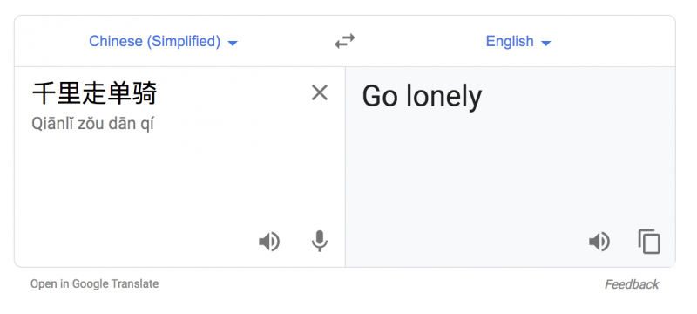Place cursor on the character 骑
This screenshot has height=314, width=697.
click(145, 93)
